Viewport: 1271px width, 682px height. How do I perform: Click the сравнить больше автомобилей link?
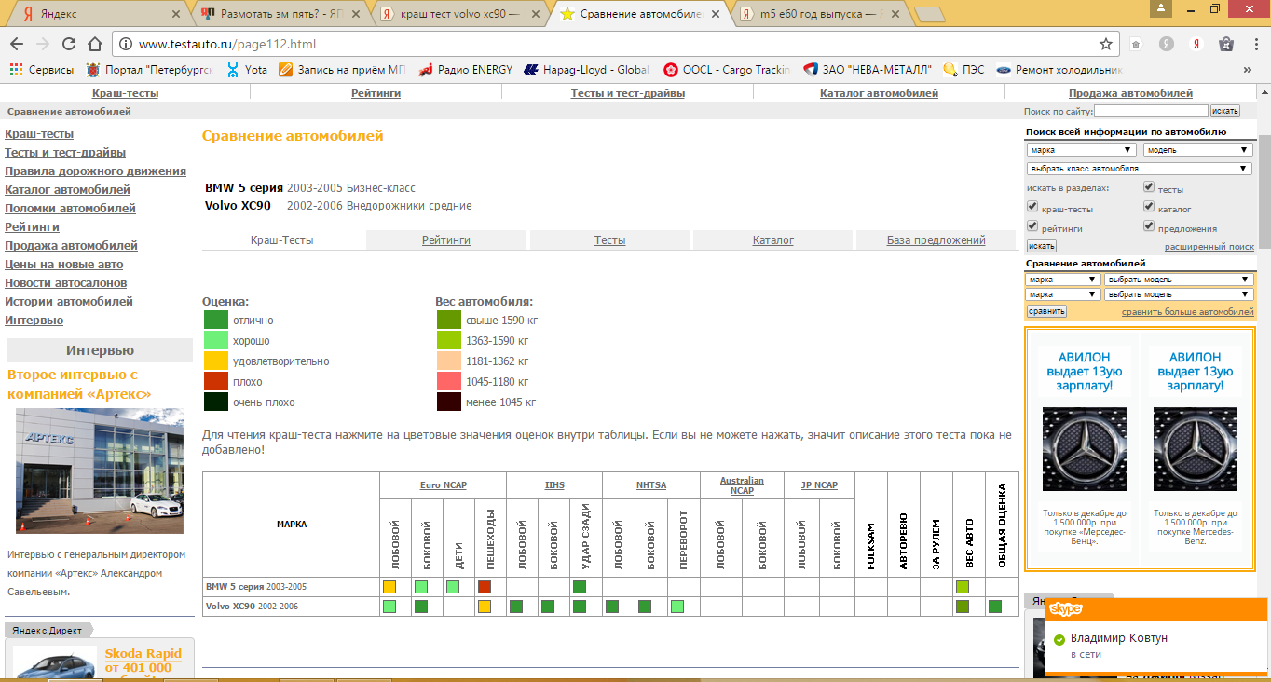pos(1188,312)
